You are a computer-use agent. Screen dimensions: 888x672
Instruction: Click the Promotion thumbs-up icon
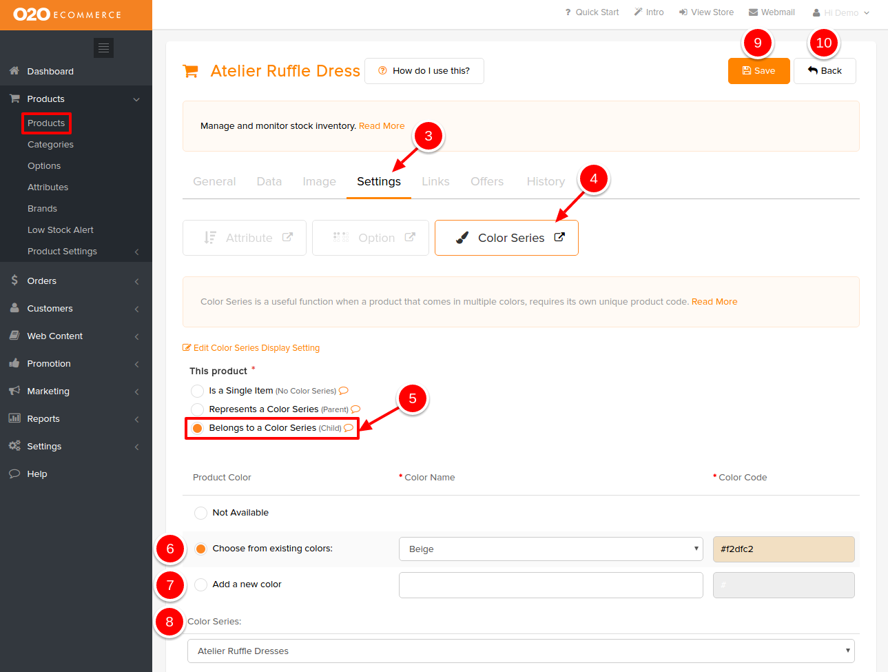pyautogui.click(x=14, y=363)
